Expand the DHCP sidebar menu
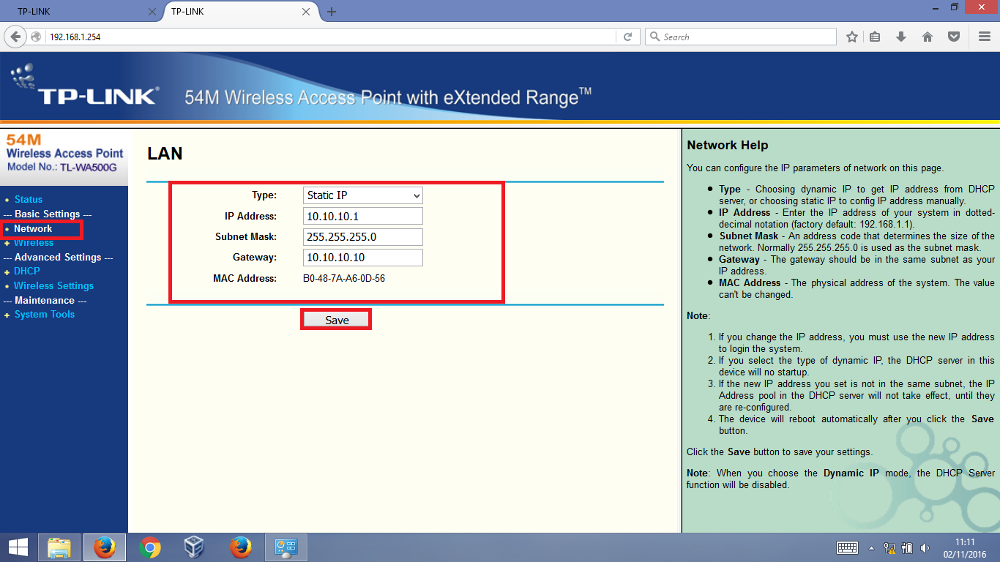 [x=27, y=271]
